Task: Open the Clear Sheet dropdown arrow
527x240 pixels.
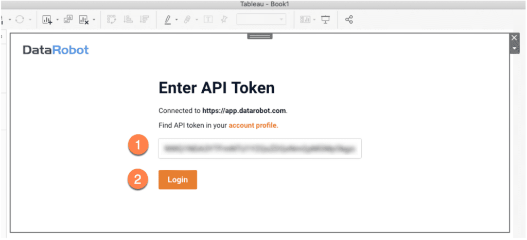Action: pos(94,20)
